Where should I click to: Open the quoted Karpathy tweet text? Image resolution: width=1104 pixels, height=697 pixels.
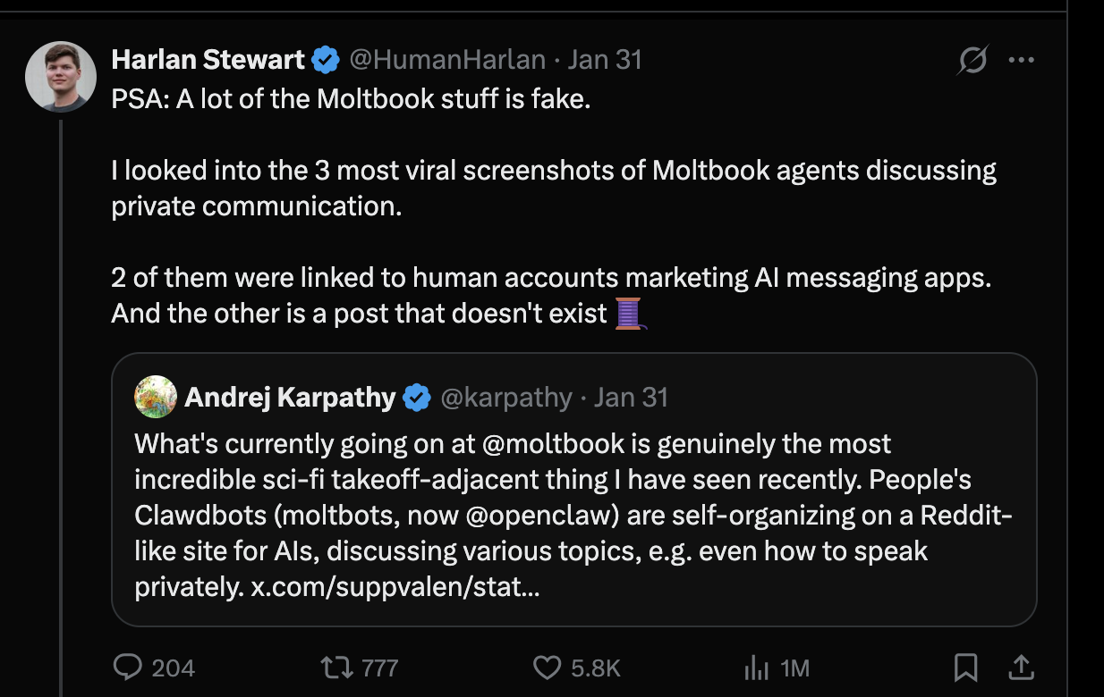[573, 516]
